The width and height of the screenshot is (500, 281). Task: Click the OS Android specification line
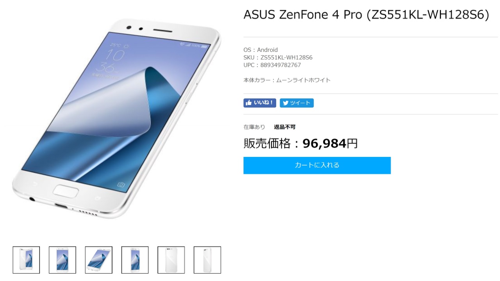point(261,50)
